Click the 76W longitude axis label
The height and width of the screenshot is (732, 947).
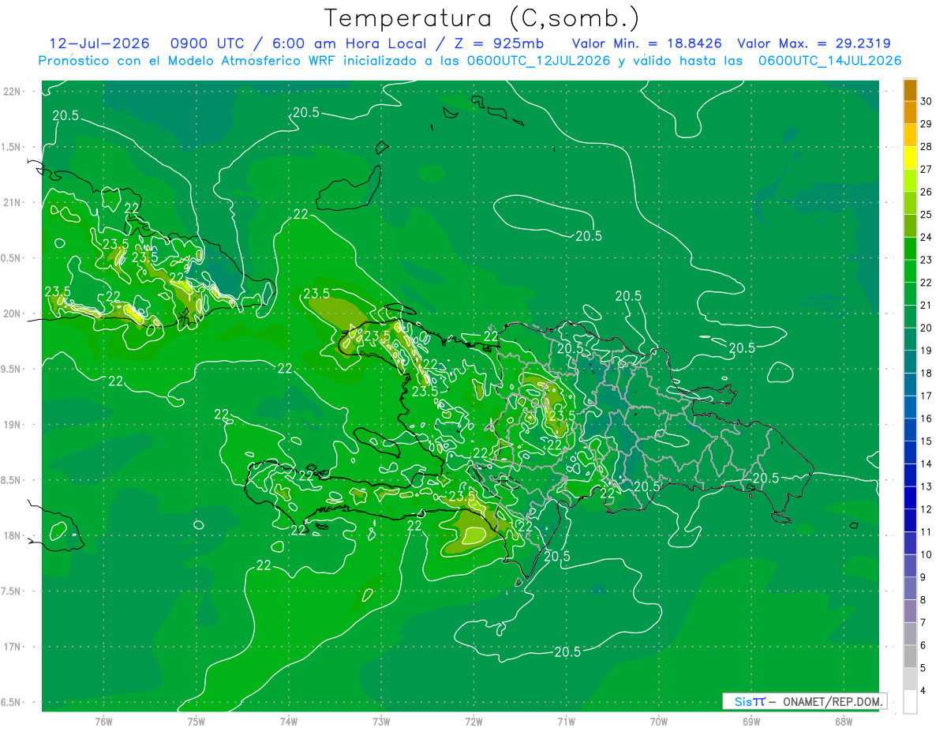[103, 722]
